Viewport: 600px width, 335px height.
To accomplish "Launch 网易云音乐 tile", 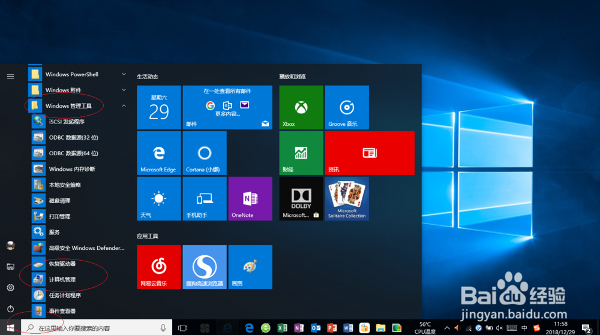I will pos(159,267).
